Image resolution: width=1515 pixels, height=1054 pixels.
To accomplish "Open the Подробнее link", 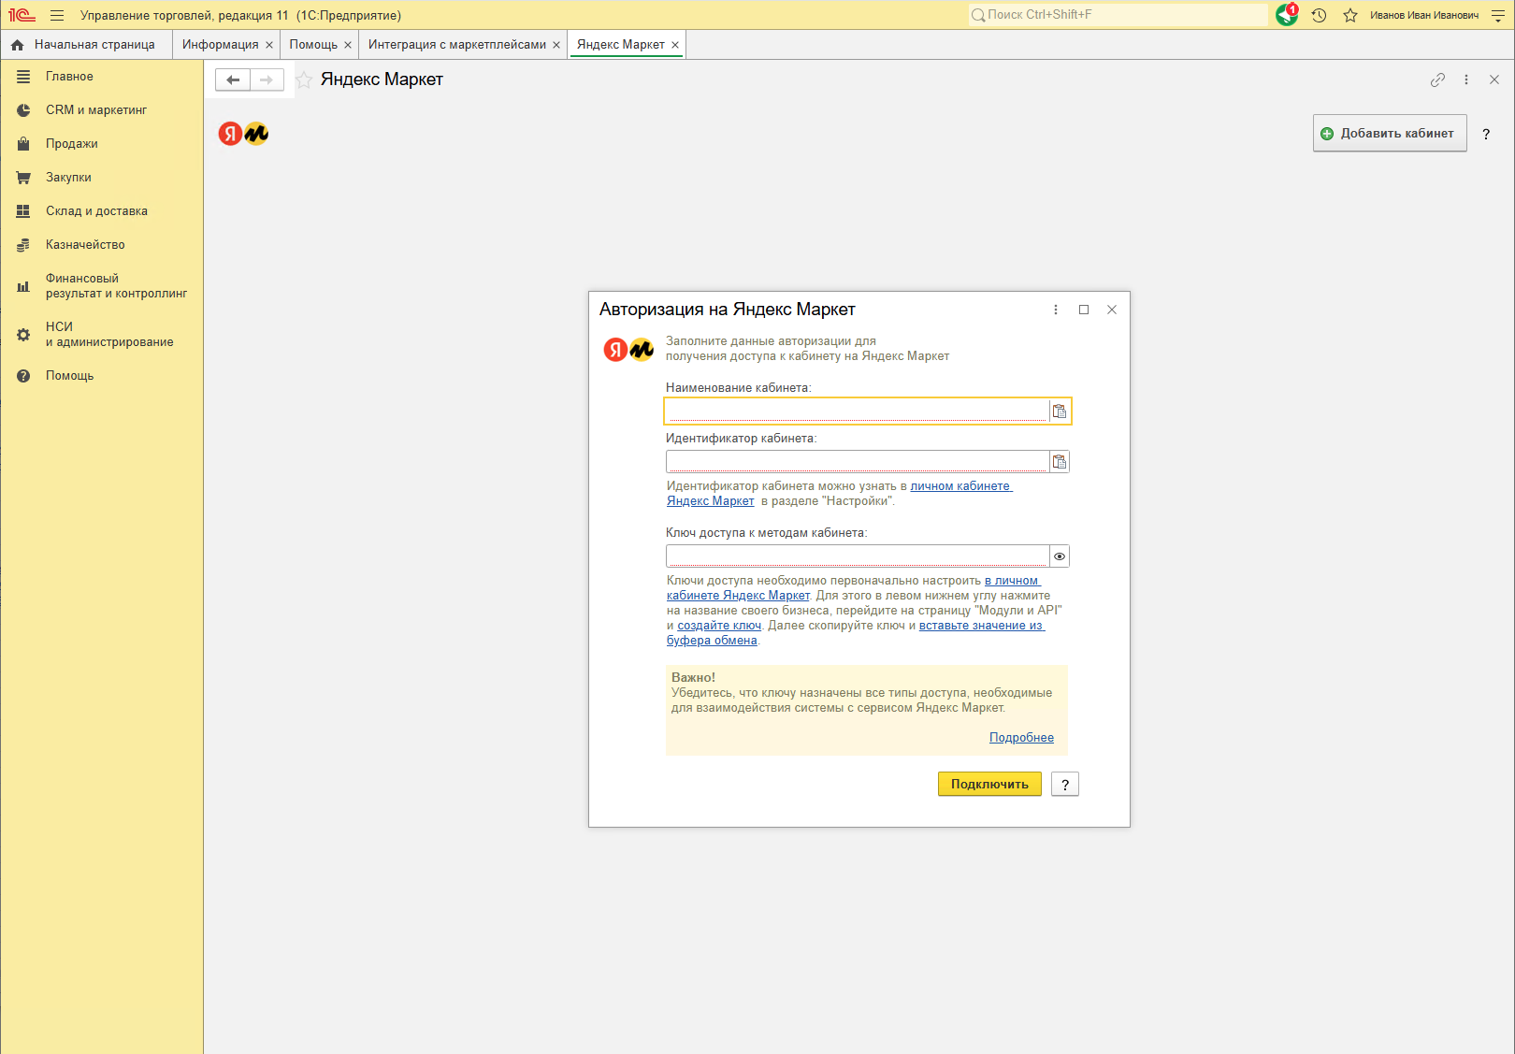I will (x=1021, y=738).
